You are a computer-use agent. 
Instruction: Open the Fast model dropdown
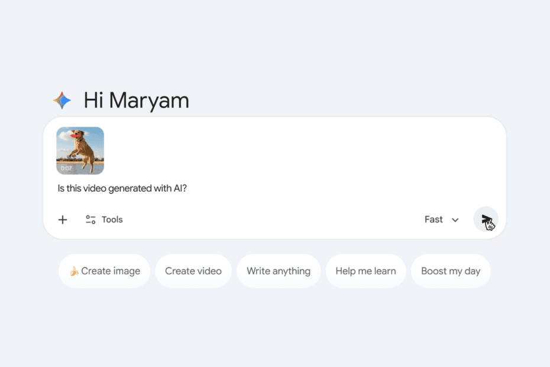(441, 220)
